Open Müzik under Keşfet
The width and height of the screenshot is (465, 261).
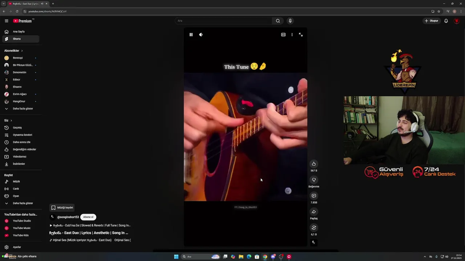coord(20,182)
